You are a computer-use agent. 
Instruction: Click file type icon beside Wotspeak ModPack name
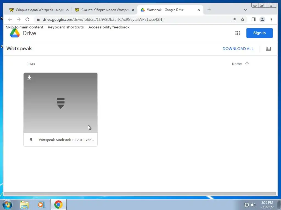(x=31, y=140)
